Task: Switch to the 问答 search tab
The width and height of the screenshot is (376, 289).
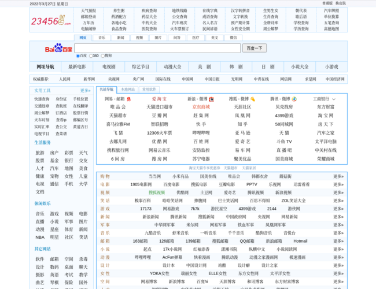Action: [177, 38]
